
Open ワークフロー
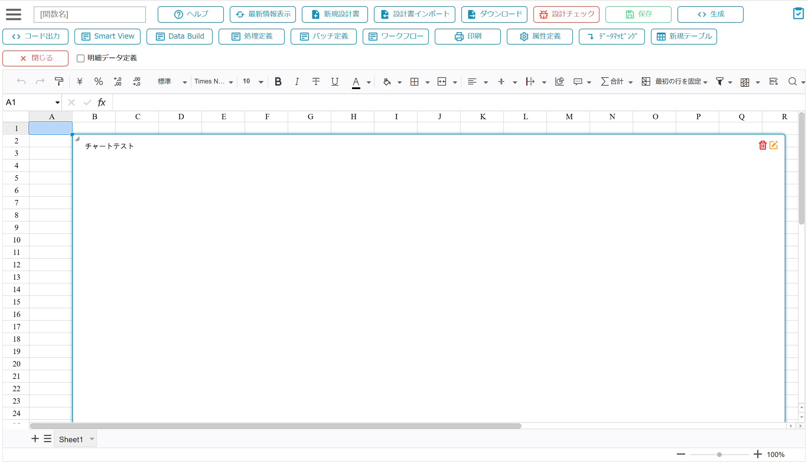tap(396, 36)
